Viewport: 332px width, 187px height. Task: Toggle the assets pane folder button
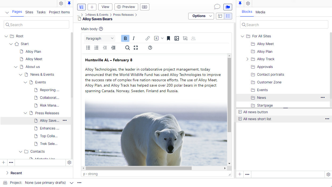tap(228, 7)
